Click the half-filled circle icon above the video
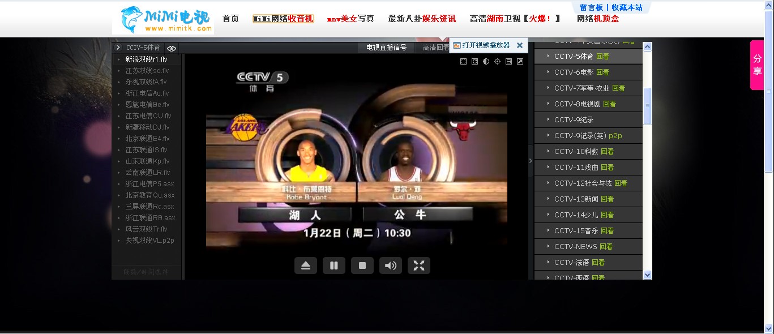 tap(486, 61)
